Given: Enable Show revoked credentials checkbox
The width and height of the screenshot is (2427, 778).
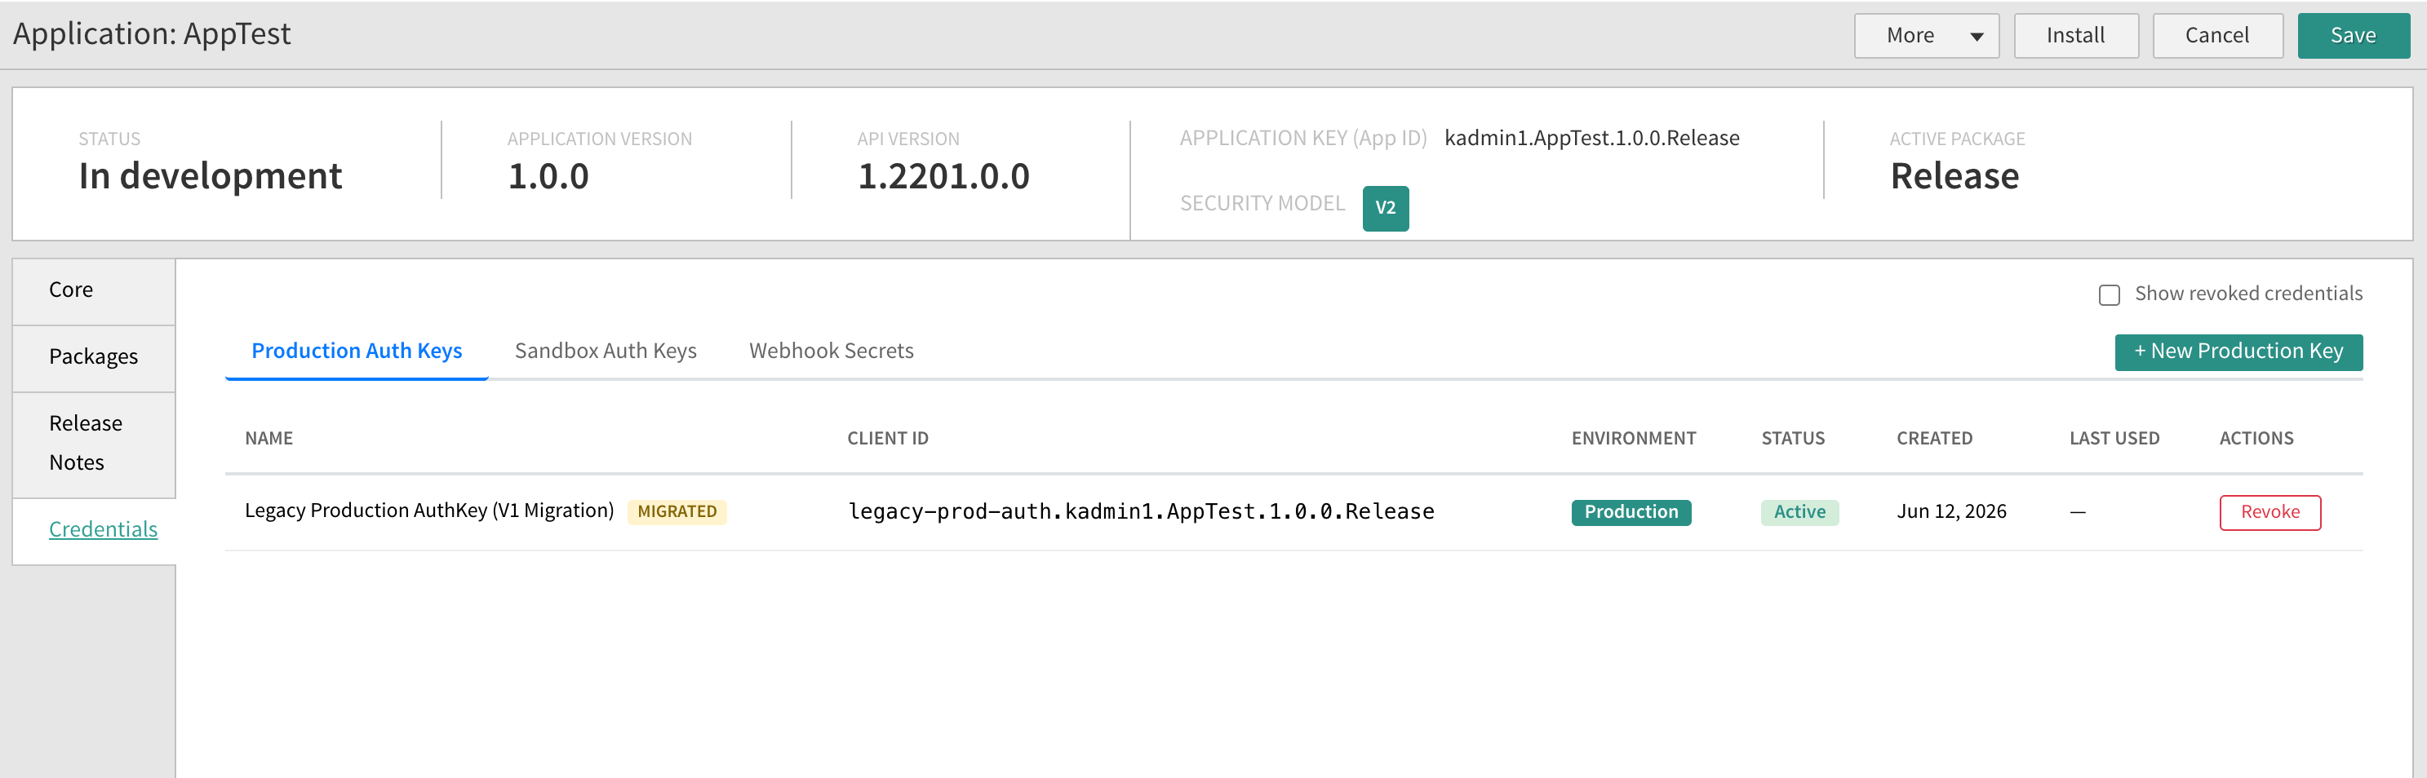Looking at the screenshot, I should [x=2110, y=295].
